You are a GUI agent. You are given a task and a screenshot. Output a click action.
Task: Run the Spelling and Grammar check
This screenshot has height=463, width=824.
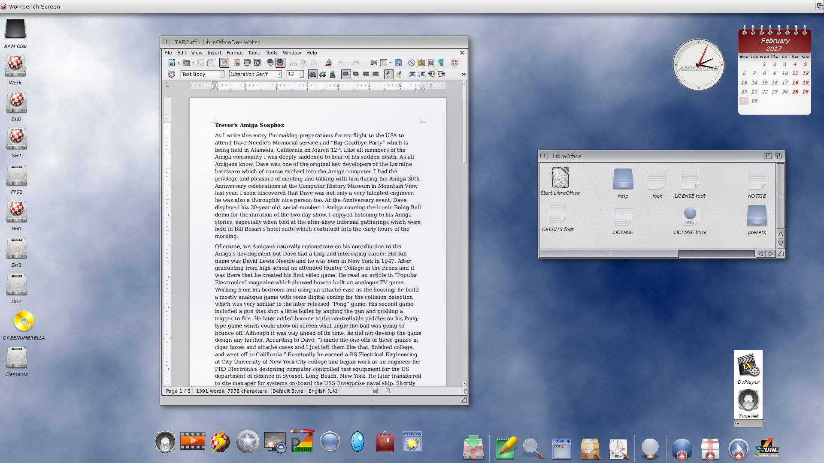(270, 63)
